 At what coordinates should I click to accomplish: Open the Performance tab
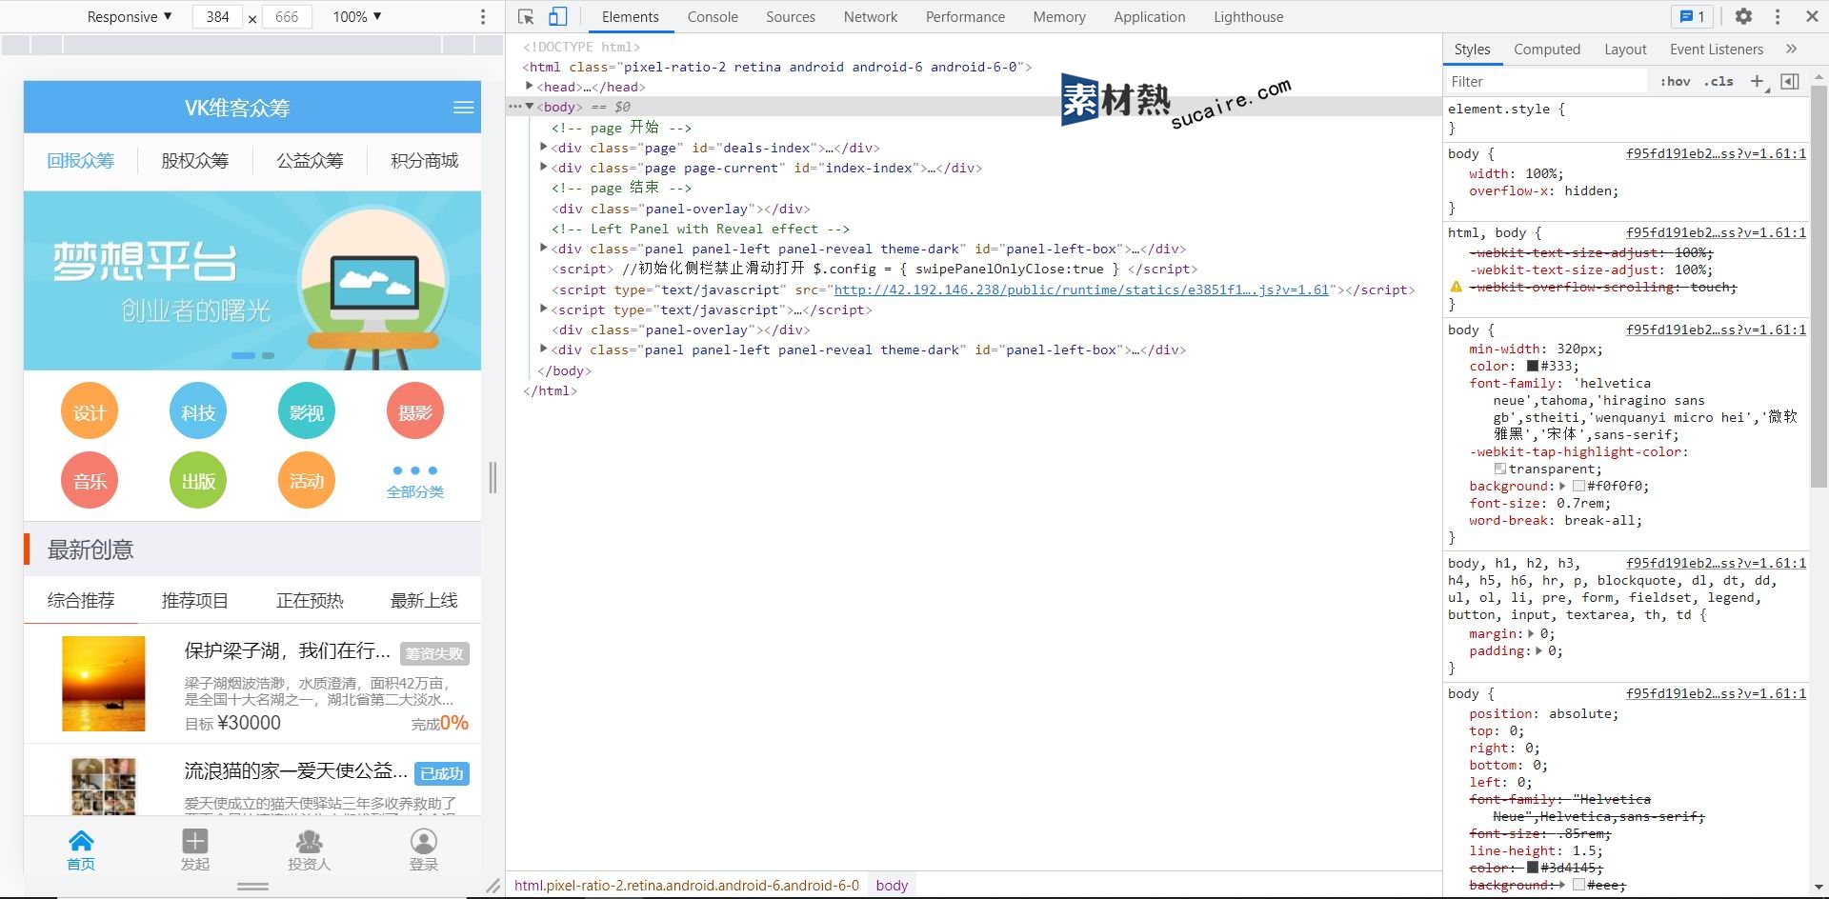pyautogui.click(x=965, y=16)
